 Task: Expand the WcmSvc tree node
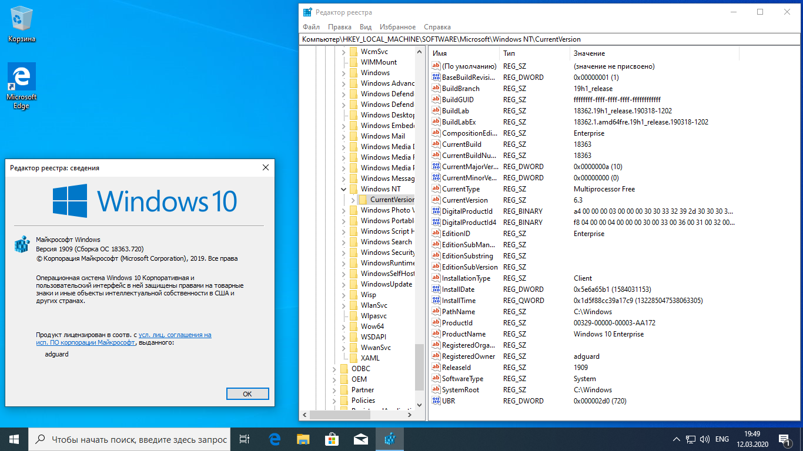344,52
